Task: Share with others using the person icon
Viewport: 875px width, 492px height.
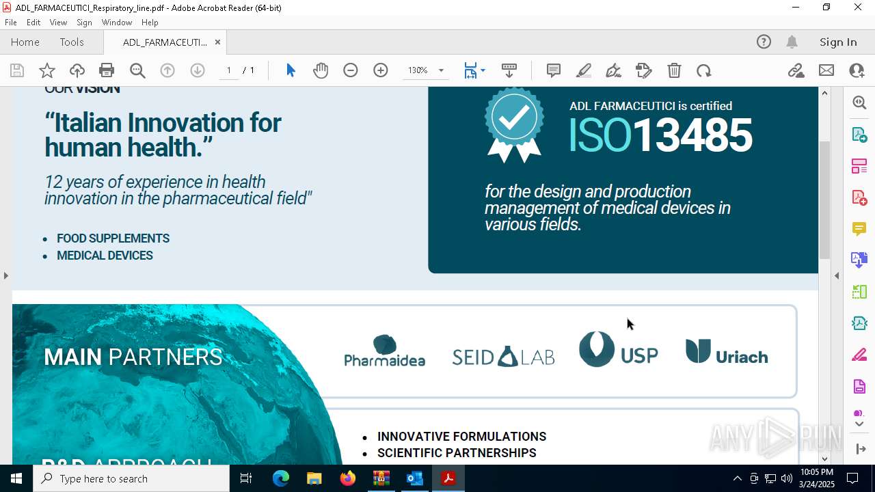Action: [857, 70]
